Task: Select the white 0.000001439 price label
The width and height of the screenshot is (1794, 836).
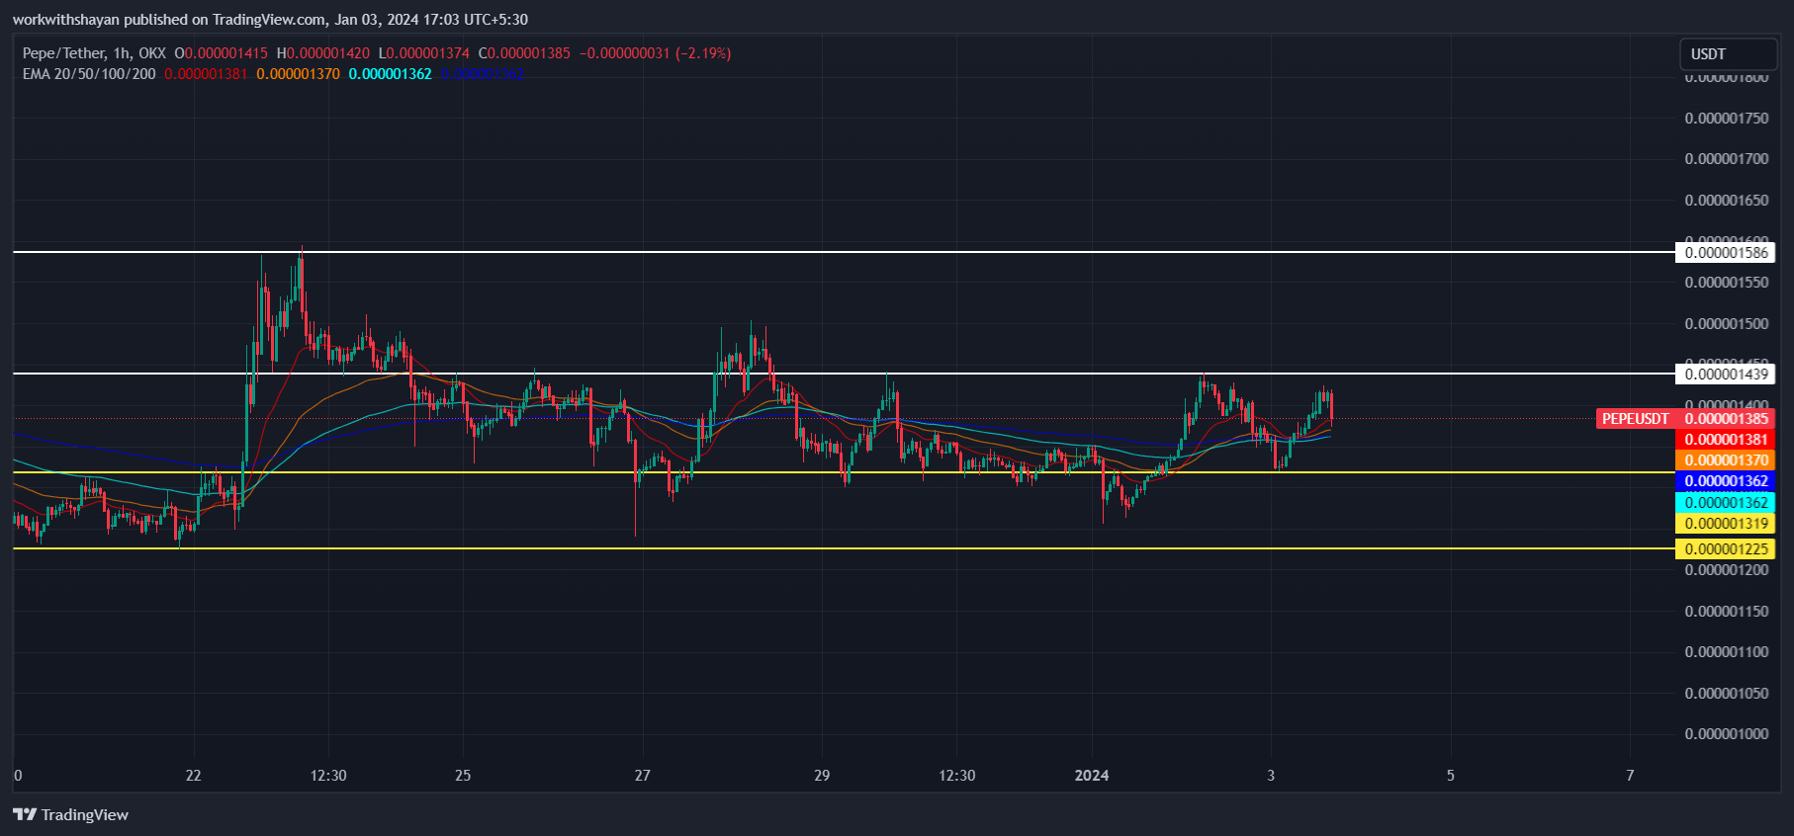Action: click(1726, 375)
